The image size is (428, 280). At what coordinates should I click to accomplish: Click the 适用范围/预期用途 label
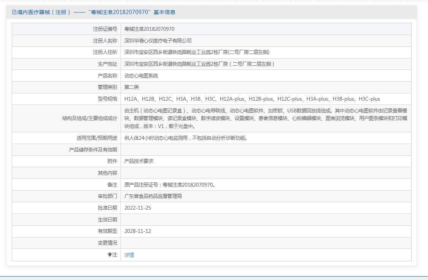(97, 138)
